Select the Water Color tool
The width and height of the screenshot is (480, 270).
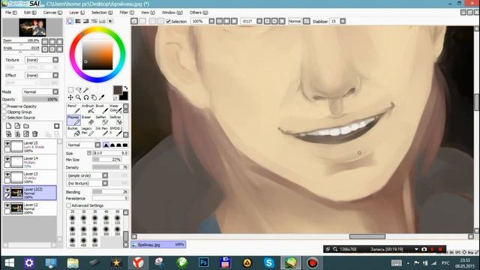coord(115,109)
